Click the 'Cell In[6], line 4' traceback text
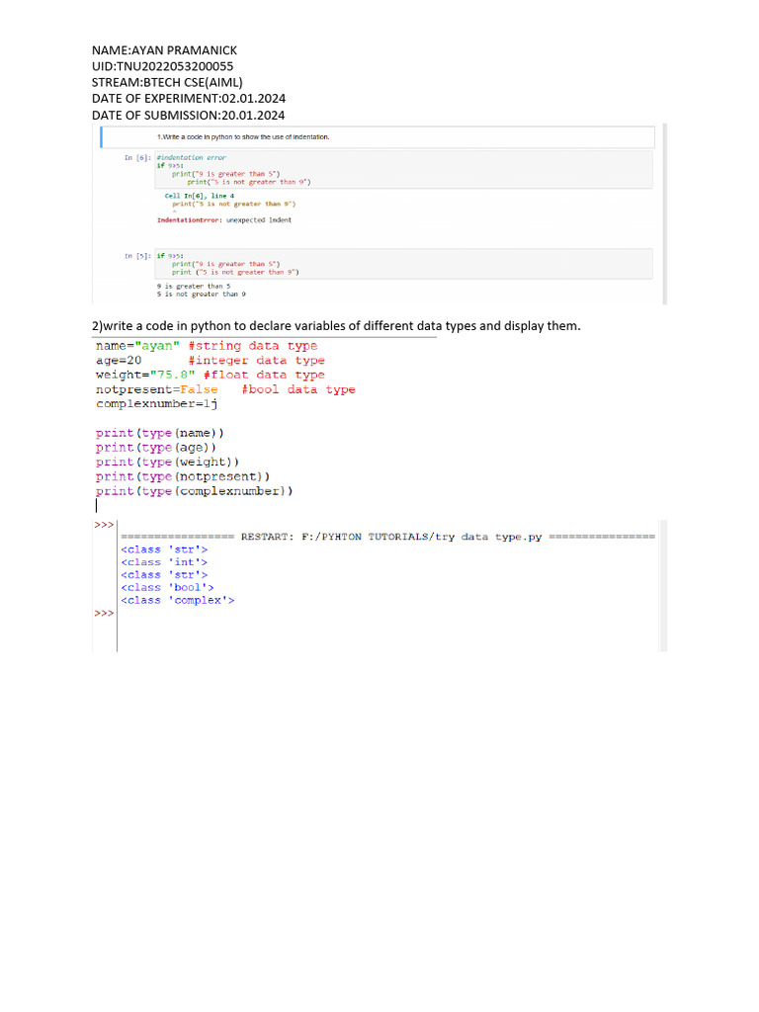This screenshot has height=1012, width=759. (199, 196)
